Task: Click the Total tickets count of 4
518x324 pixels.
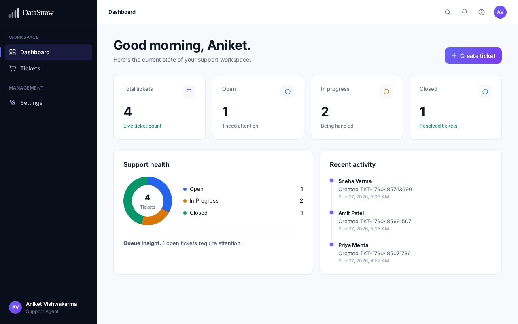Action: click(x=128, y=112)
